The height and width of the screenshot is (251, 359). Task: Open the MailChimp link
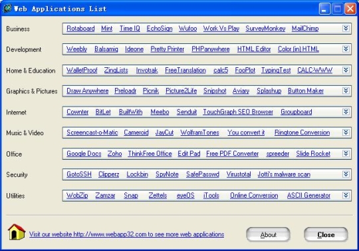click(x=305, y=29)
